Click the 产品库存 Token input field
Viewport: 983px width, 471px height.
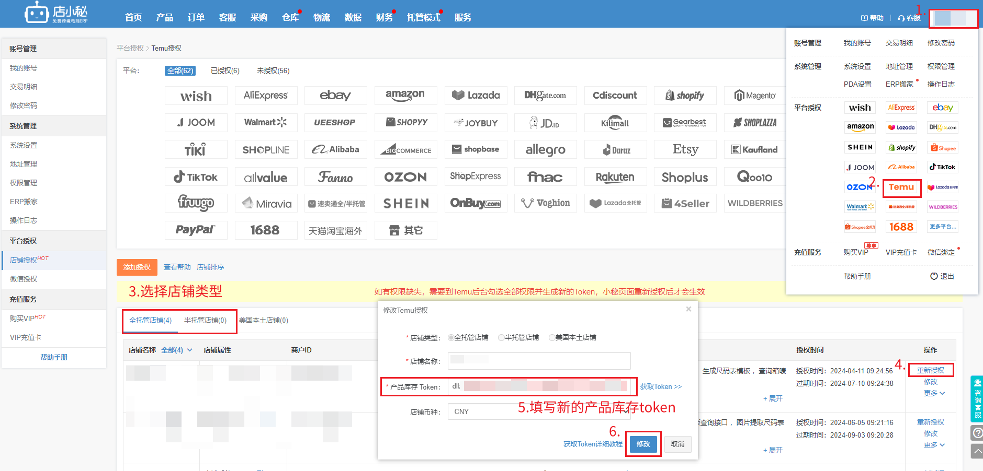point(539,386)
